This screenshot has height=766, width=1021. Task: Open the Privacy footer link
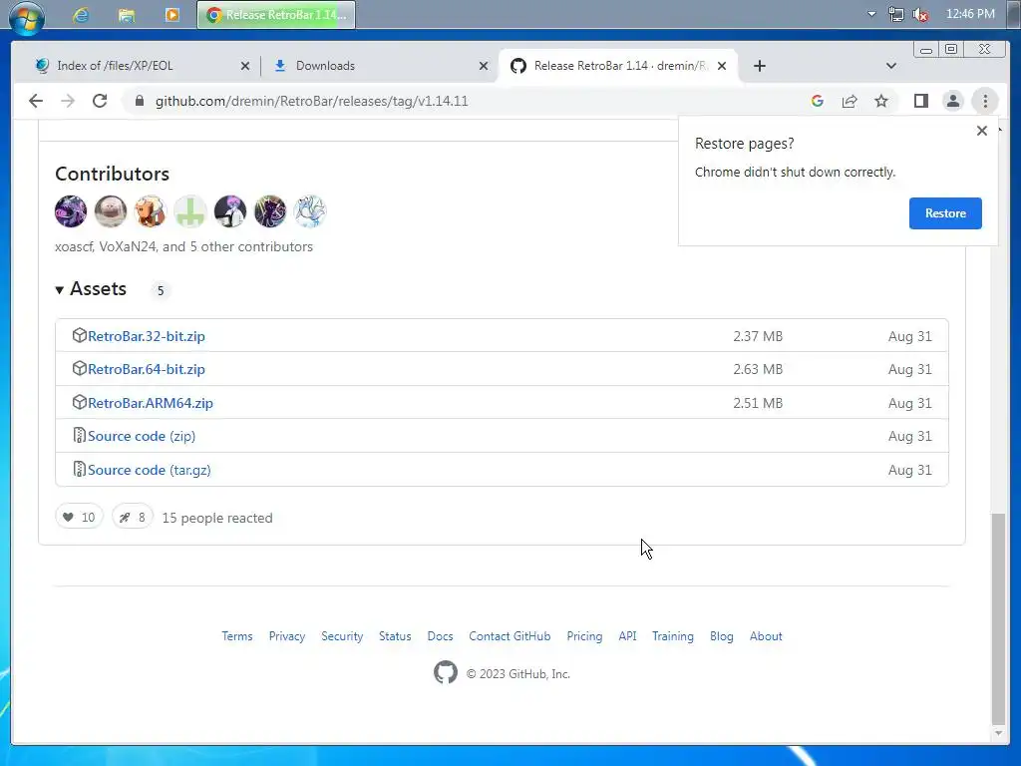pyautogui.click(x=287, y=636)
